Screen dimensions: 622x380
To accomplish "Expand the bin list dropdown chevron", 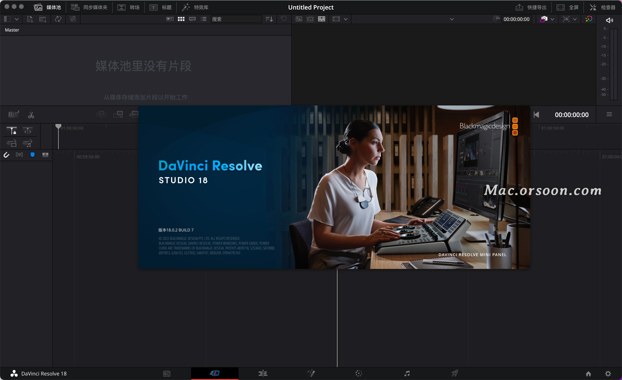I will tap(17, 19).
